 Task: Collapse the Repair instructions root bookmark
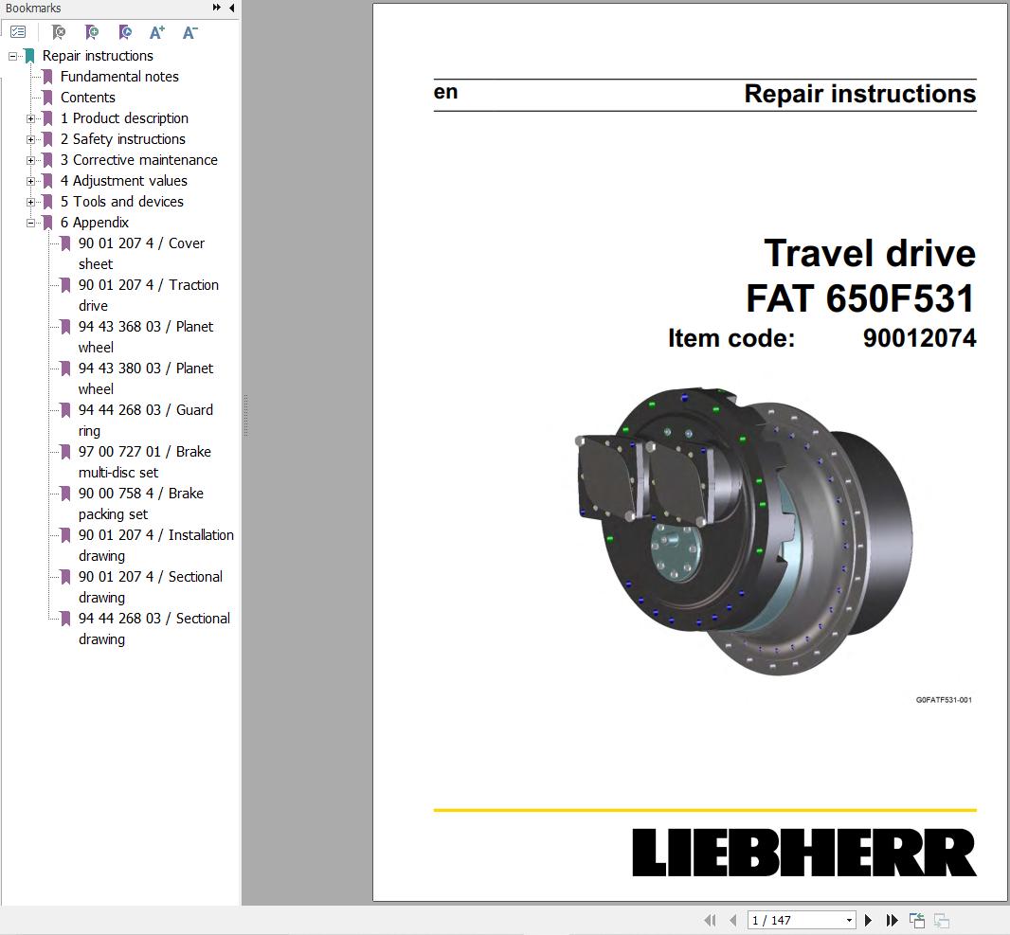(12, 56)
